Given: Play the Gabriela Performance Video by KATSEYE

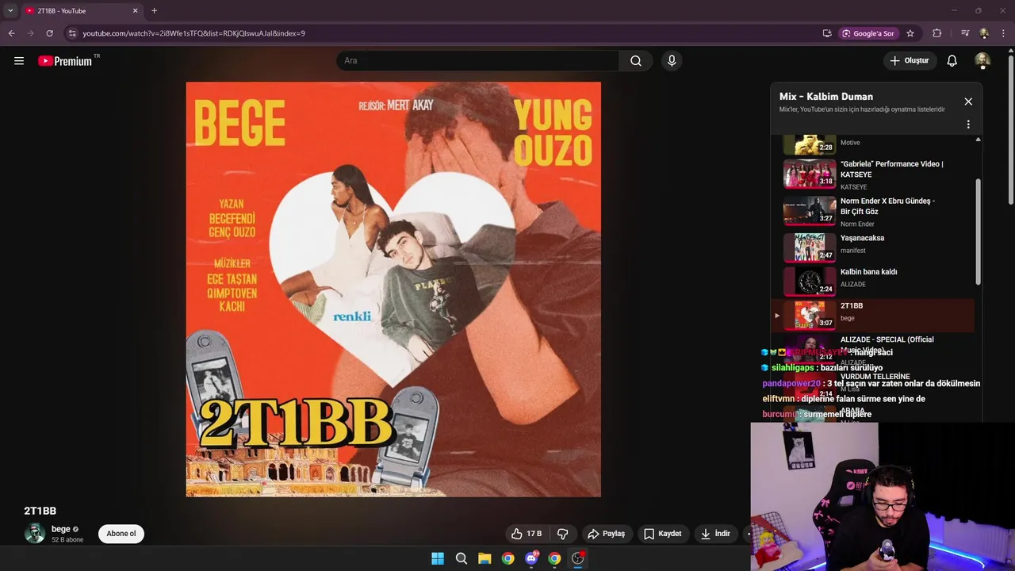Looking at the screenshot, I should [x=872, y=174].
